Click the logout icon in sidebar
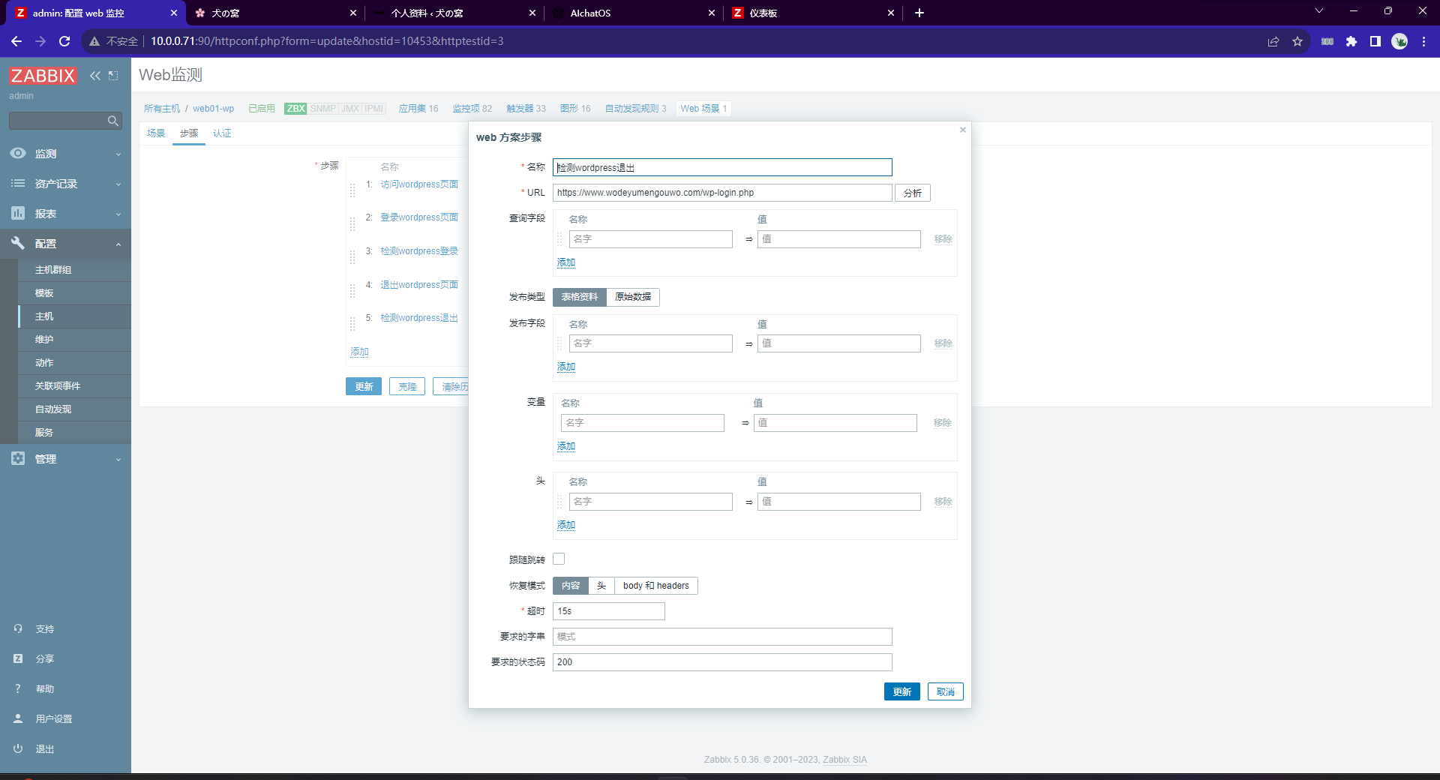Image resolution: width=1440 pixels, height=780 pixels. (x=18, y=748)
